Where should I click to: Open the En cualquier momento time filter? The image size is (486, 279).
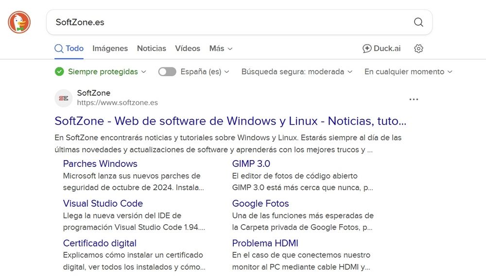click(408, 72)
